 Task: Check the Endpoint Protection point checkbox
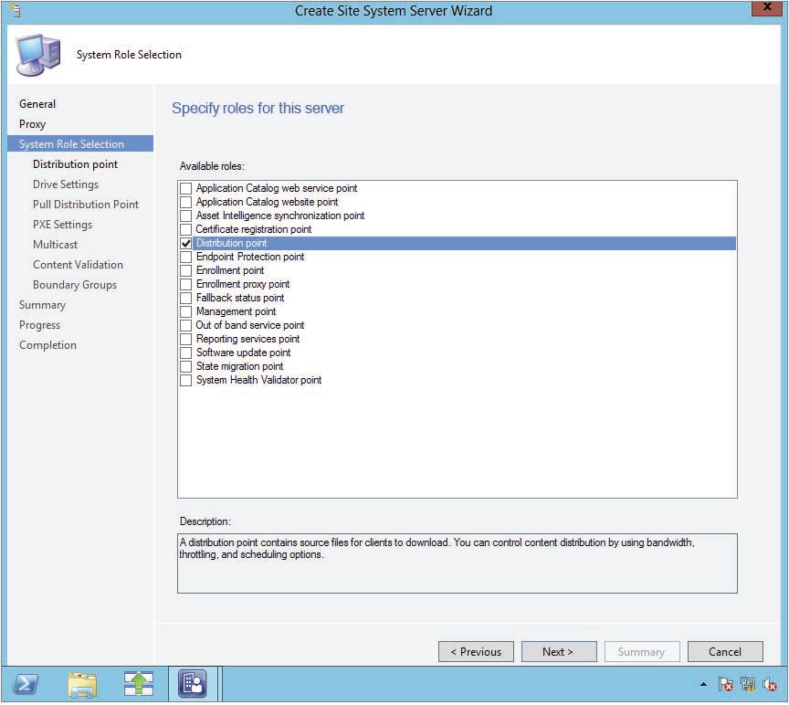[x=186, y=257]
